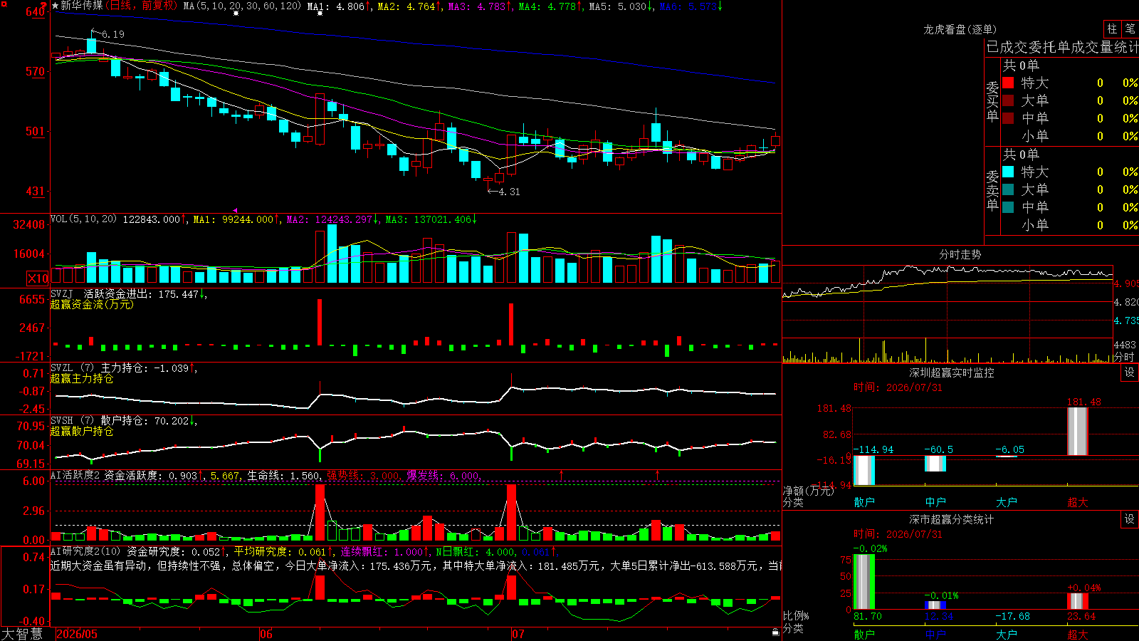This screenshot has height=641, width=1139.
Task: Click the 06 month marker on date axis
Action: click(266, 634)
